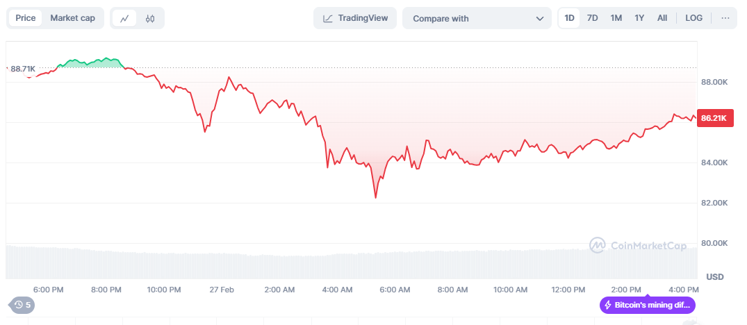Click the chart low point near 6:00 AM
747x325 pixels.
pyautogui.click(x=376, y=197)
